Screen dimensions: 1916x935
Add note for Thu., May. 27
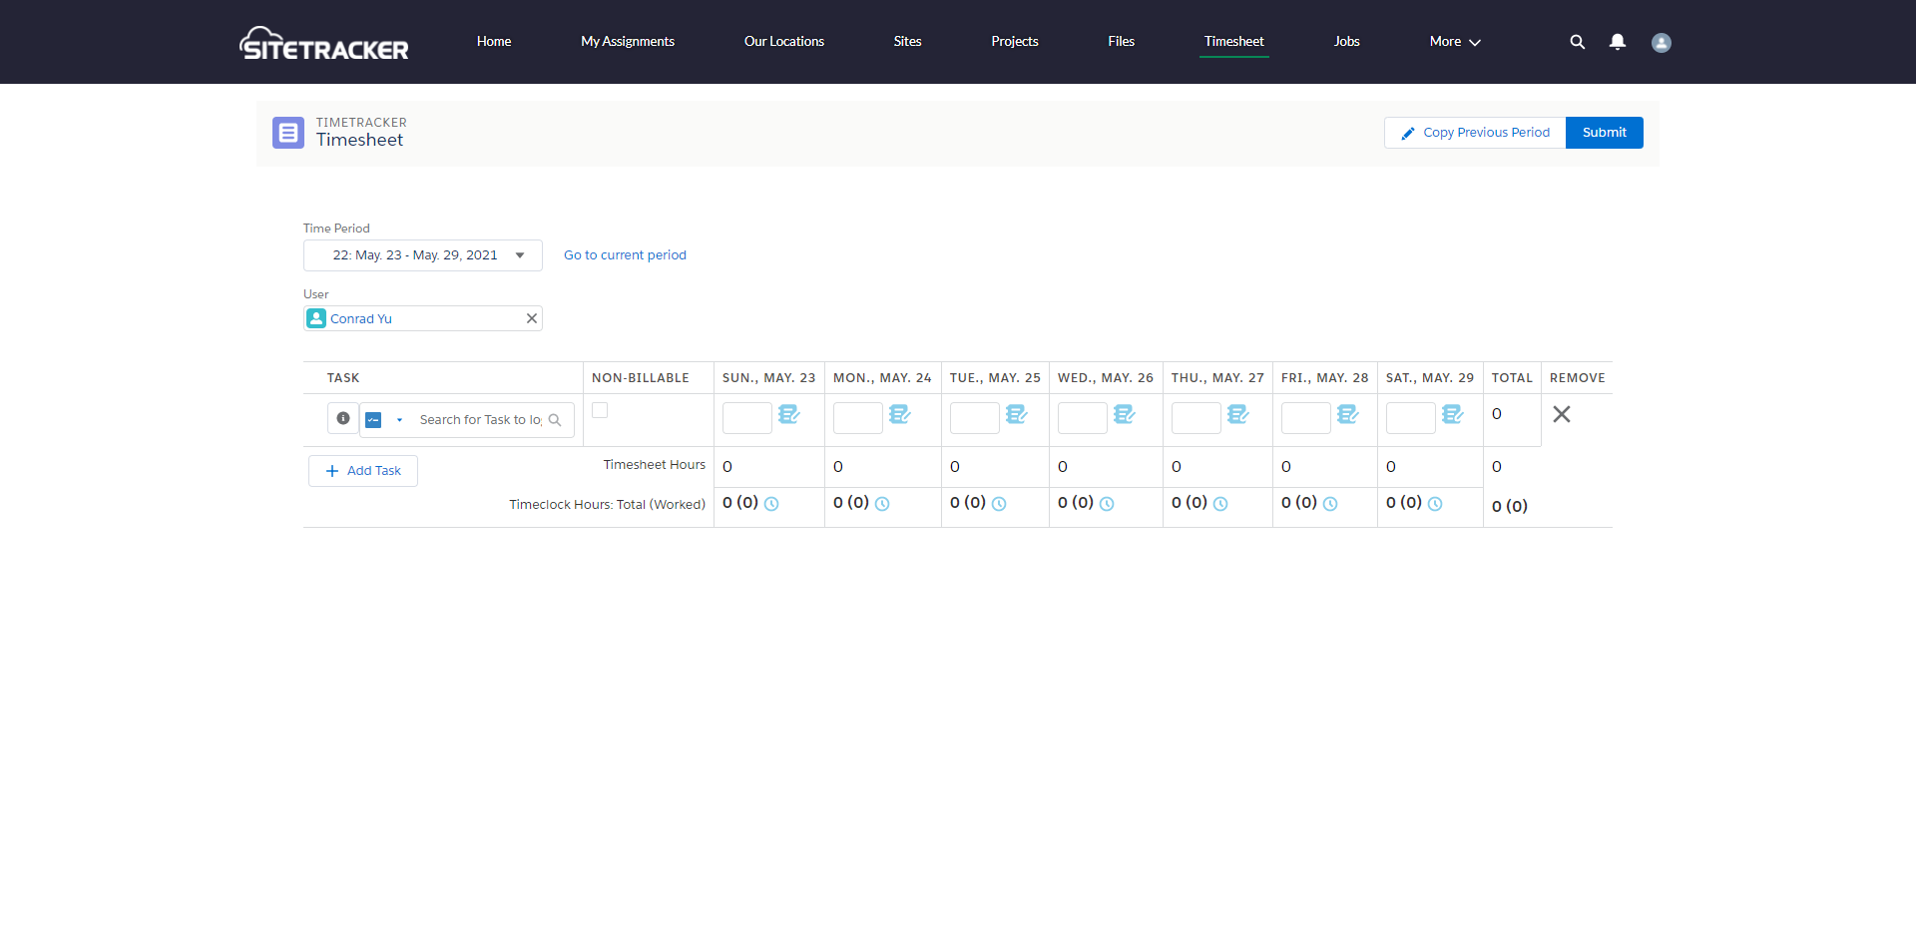point(1237,414)
